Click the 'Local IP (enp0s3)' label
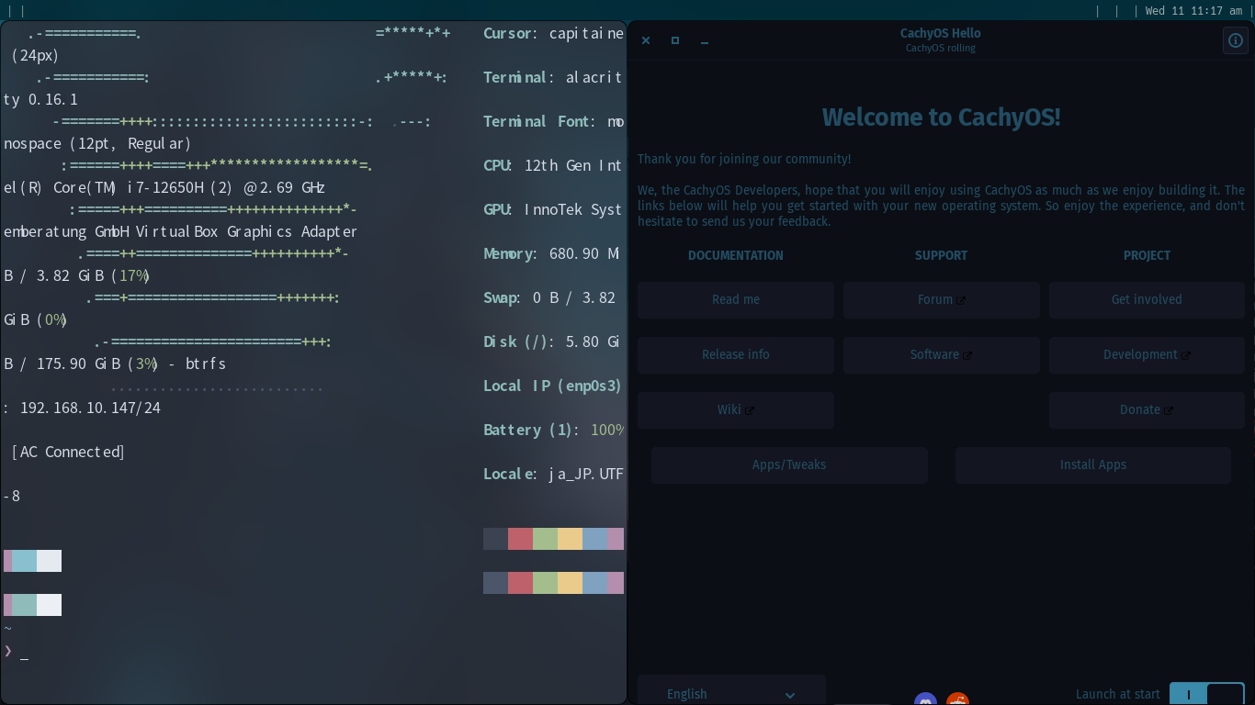The image size is (1255, 705). point(553,386)
